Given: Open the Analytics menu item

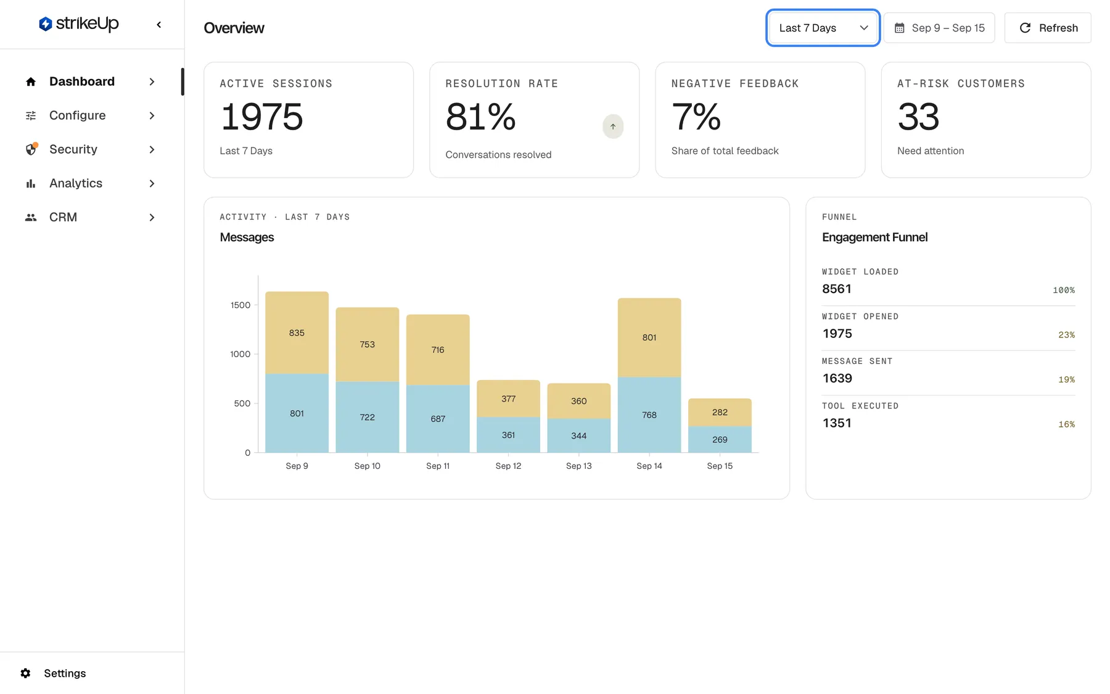Looking at the screenshot, I should [91, 183].
